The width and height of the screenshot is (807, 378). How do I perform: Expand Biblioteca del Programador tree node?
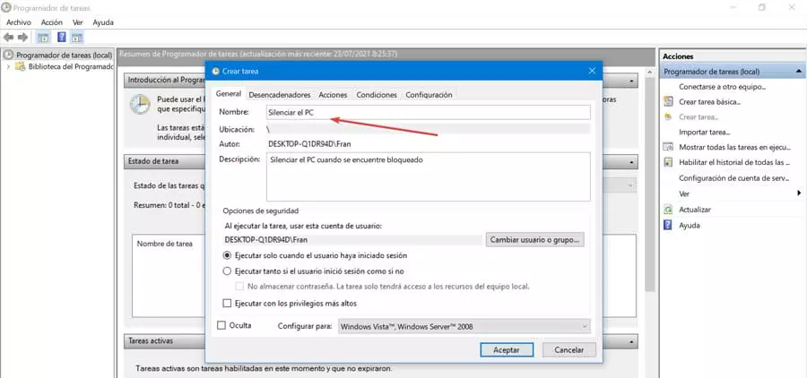point(8,66)
